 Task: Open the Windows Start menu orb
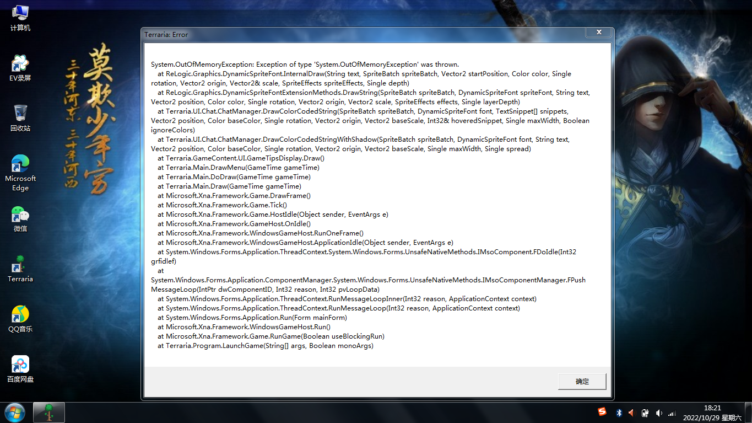pos(14,412)
